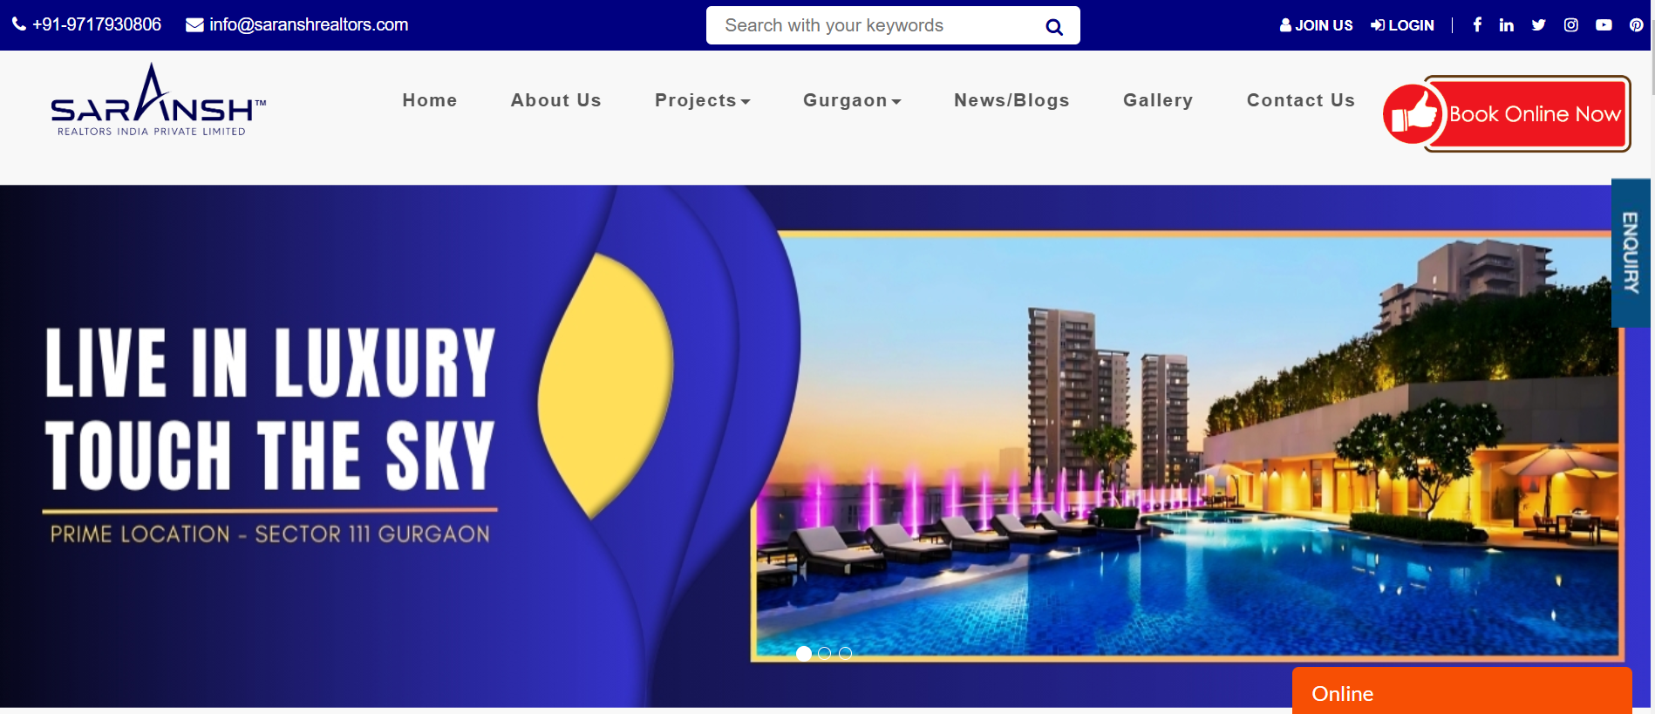Expand the Projects dropdown menu
The height and width of the screenshot is (714, 1655).
pyautogui.click(x=702, y=100)
